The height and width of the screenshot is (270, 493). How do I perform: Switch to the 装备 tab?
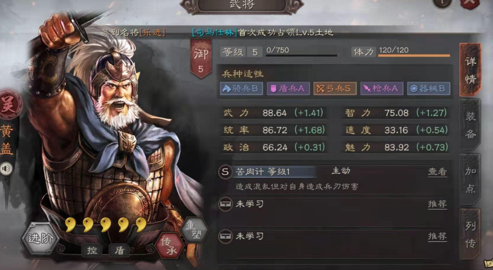[x=470, y=125]
